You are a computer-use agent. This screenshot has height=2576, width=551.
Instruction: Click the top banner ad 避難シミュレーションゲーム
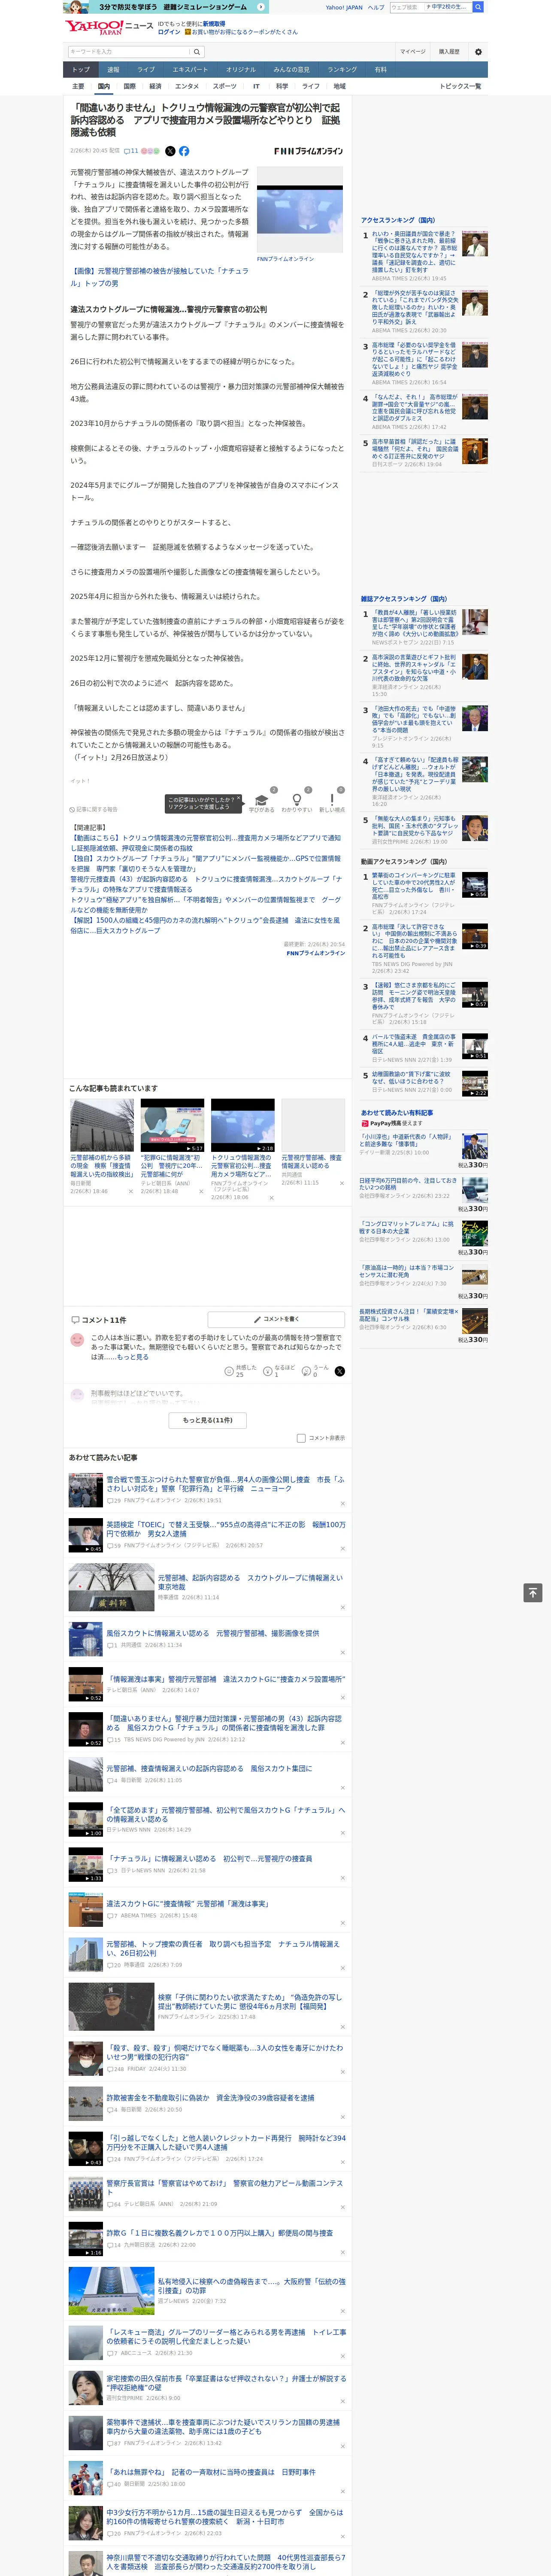[x=167, y=7]
